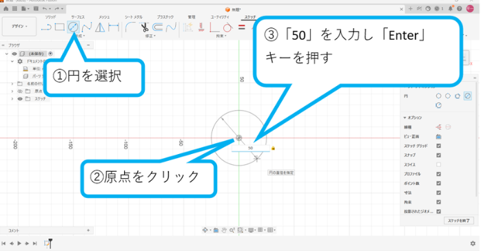Toggle the 拘束 checkbox
Viewport: 481px width, 251px height.
coord(439,202)
